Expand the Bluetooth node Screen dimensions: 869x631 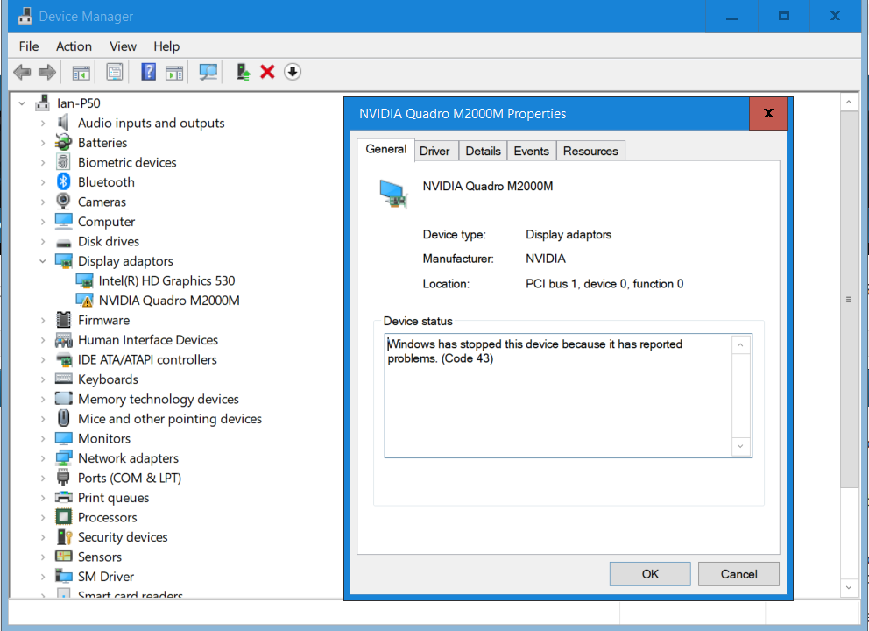click(x=43, y=182)
